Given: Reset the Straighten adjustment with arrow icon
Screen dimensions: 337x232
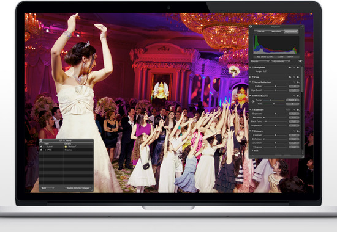Looking at the screenshot, I should click(x=294, y=68).
